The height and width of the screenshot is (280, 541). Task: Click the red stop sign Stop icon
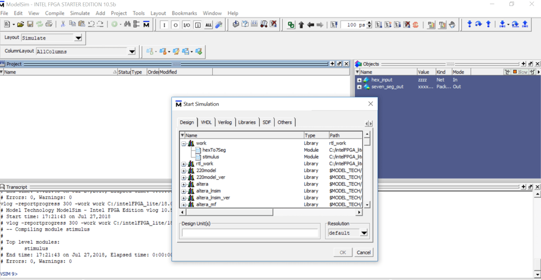point(416,25)
